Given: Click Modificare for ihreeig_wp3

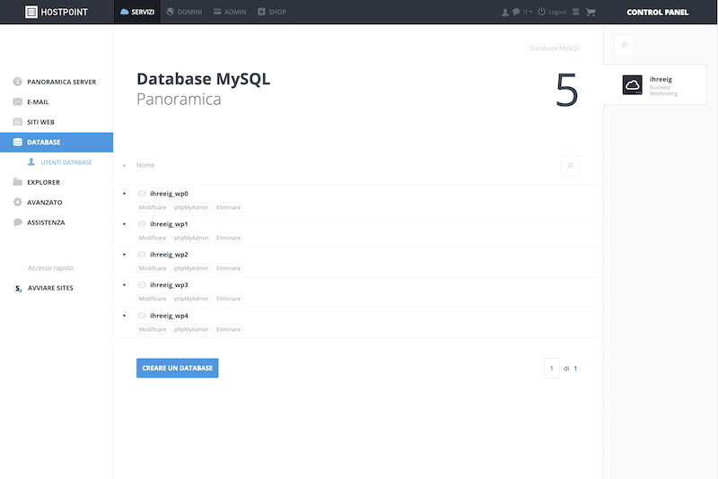Looking at the screenshot, I should pyautogui.click(x=153, y=299).
